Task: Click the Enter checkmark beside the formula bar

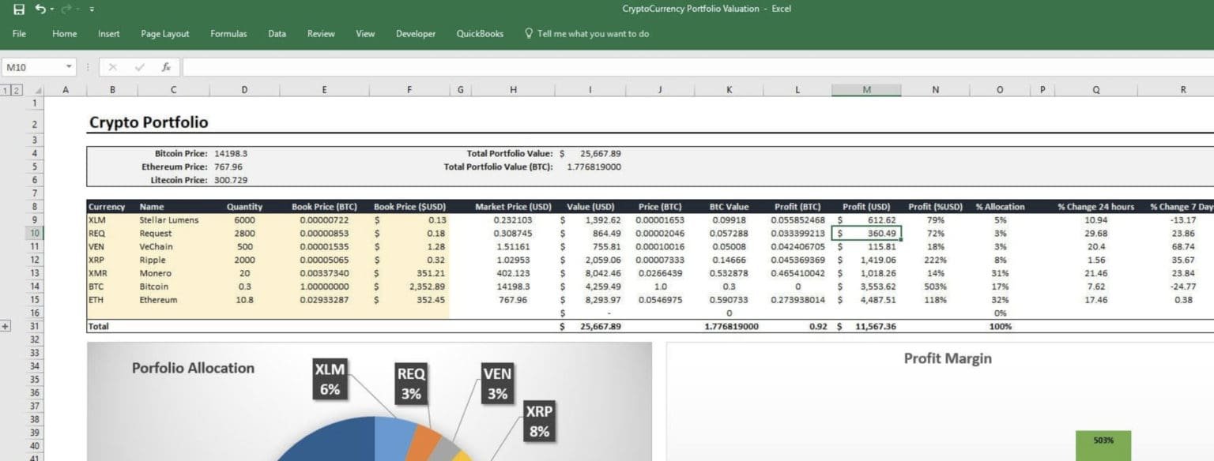Action: pos(141,67)
